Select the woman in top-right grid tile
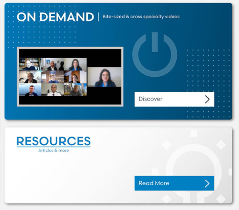This screenshot has width=239, height=210. click(75, 64)
